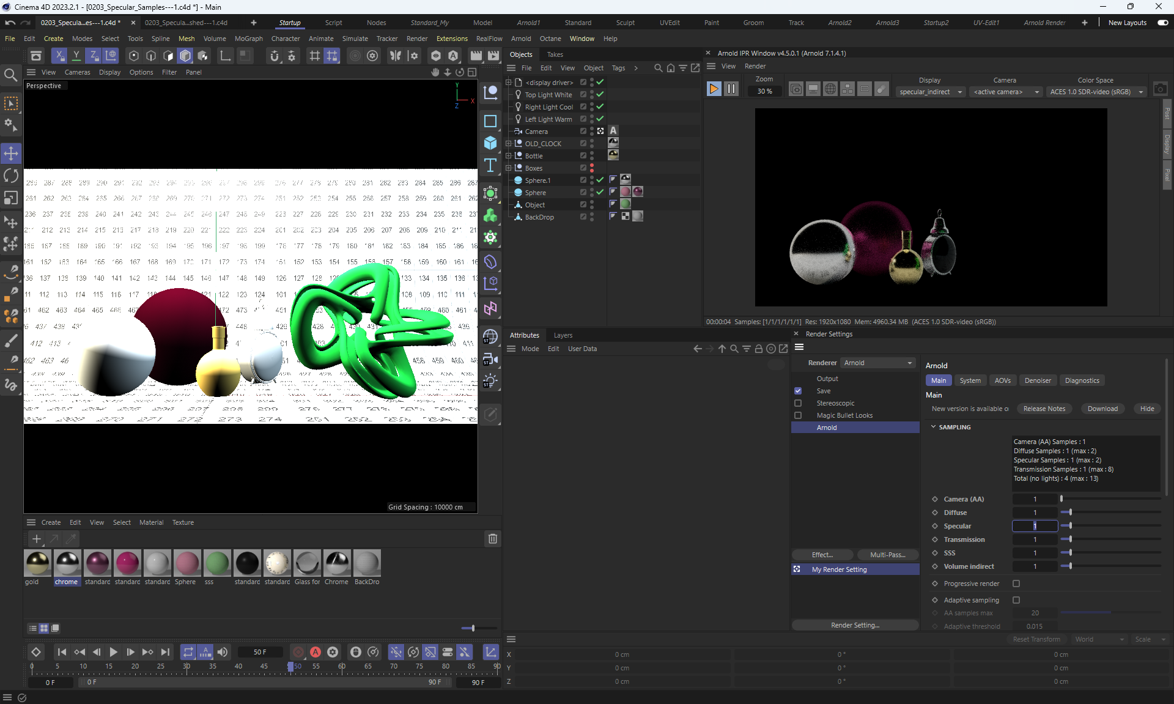Click the Release Notes button
This screenshot has width=1174, height=704.
coord(1044,409)
